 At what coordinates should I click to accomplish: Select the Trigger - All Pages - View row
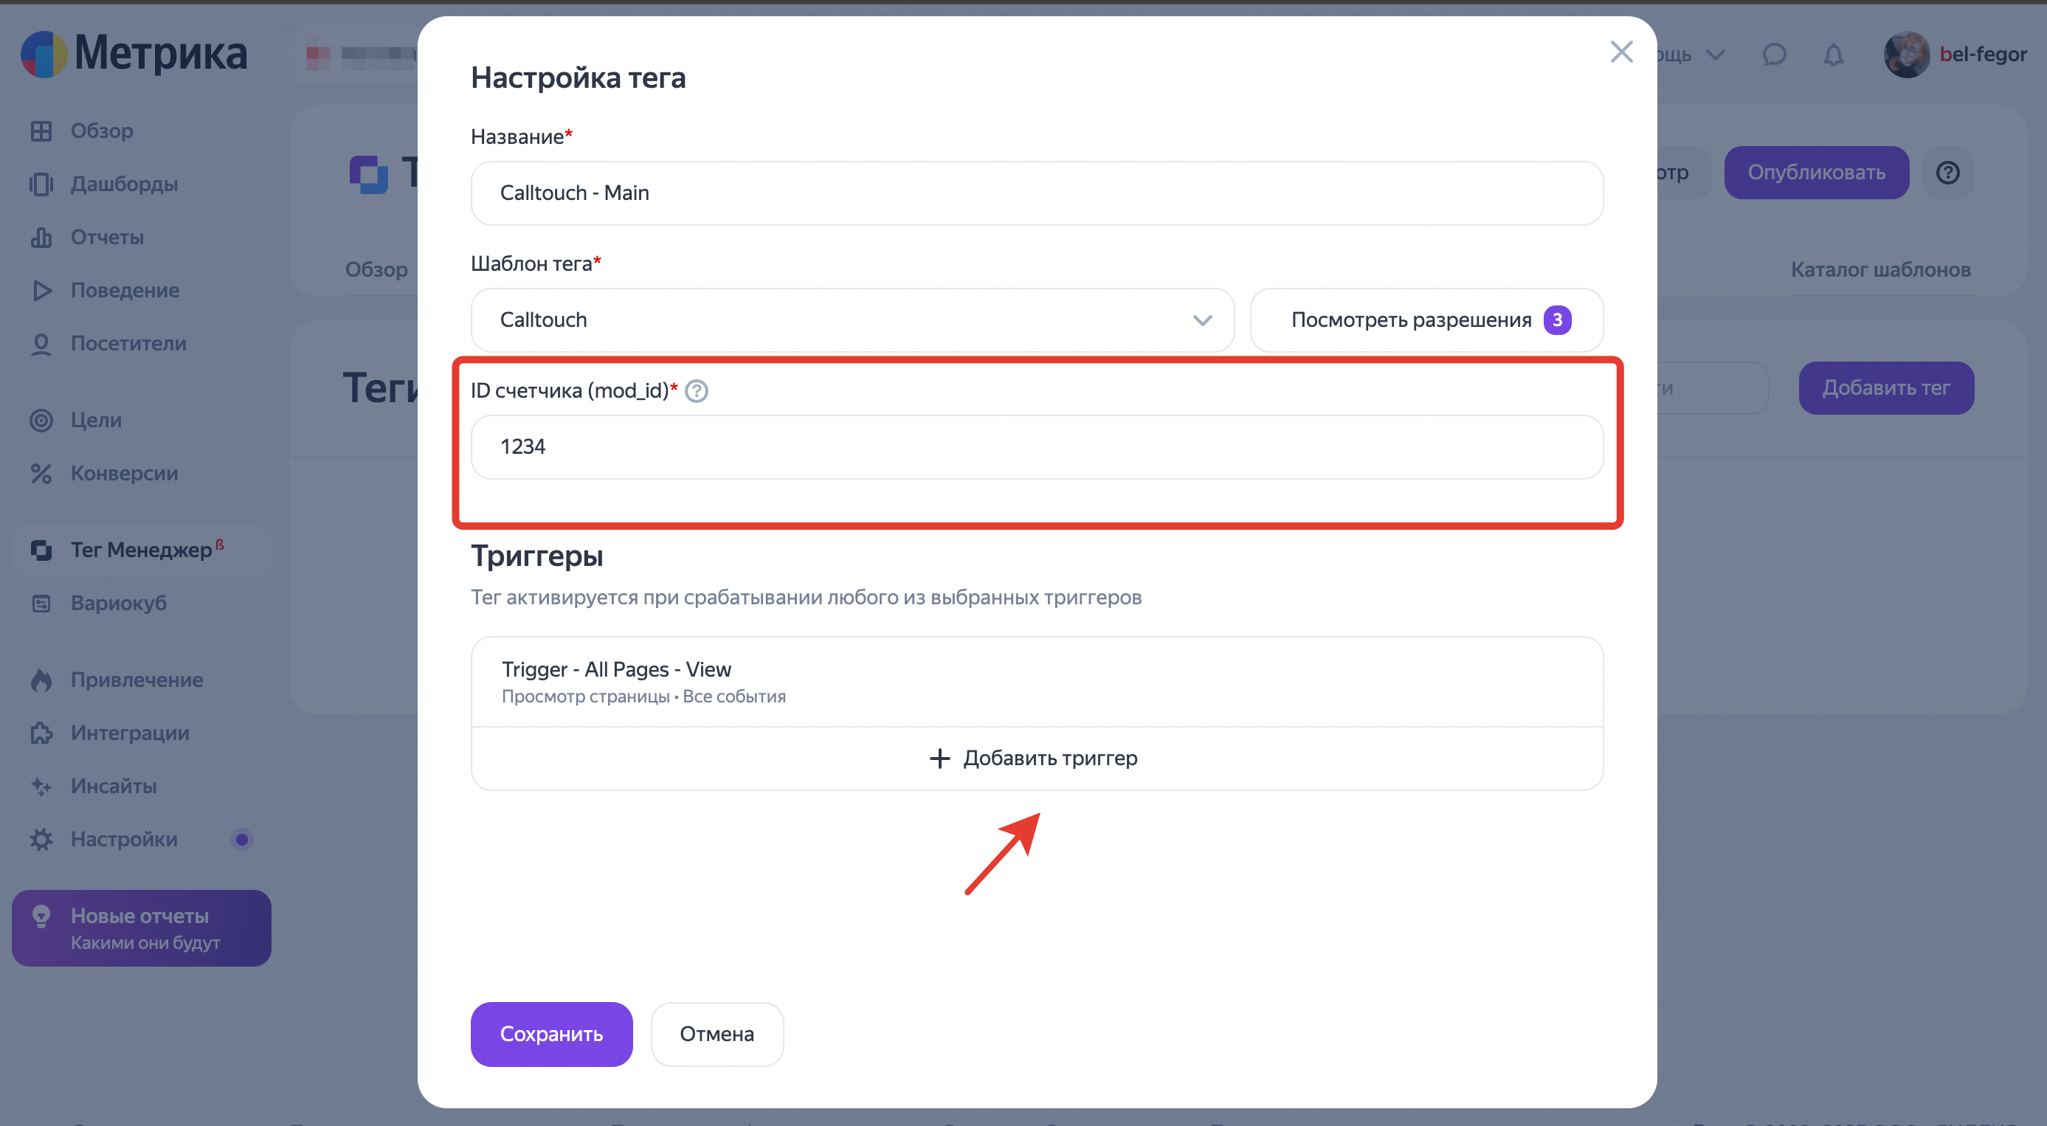coord(1035,681)
